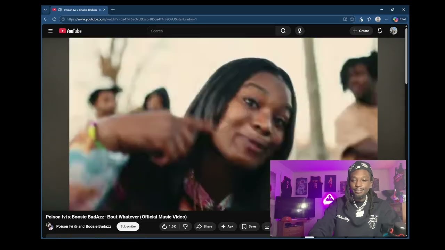Mute tab using speaker icon on tab
Viewport: 445px width, 250px height.
coord(60,10)
